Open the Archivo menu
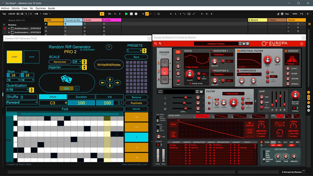313x176 pixels. pos(5,8)
